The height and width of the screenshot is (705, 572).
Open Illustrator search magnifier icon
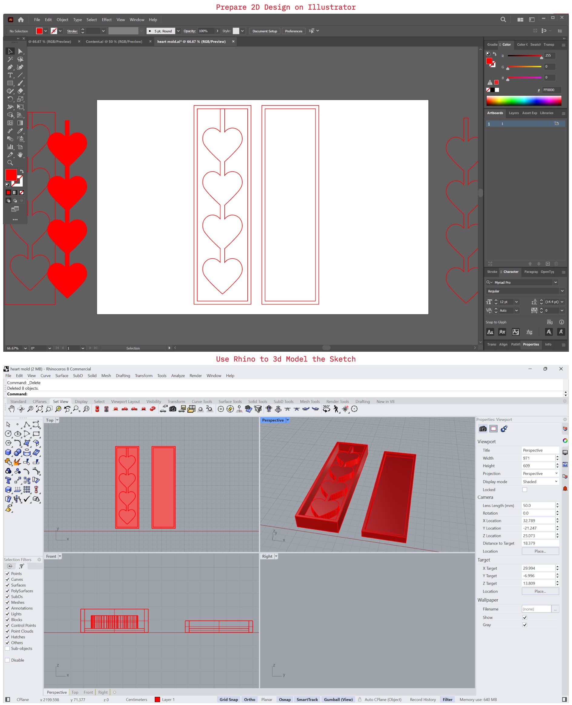pyautogui.click(x=503, y=19)
